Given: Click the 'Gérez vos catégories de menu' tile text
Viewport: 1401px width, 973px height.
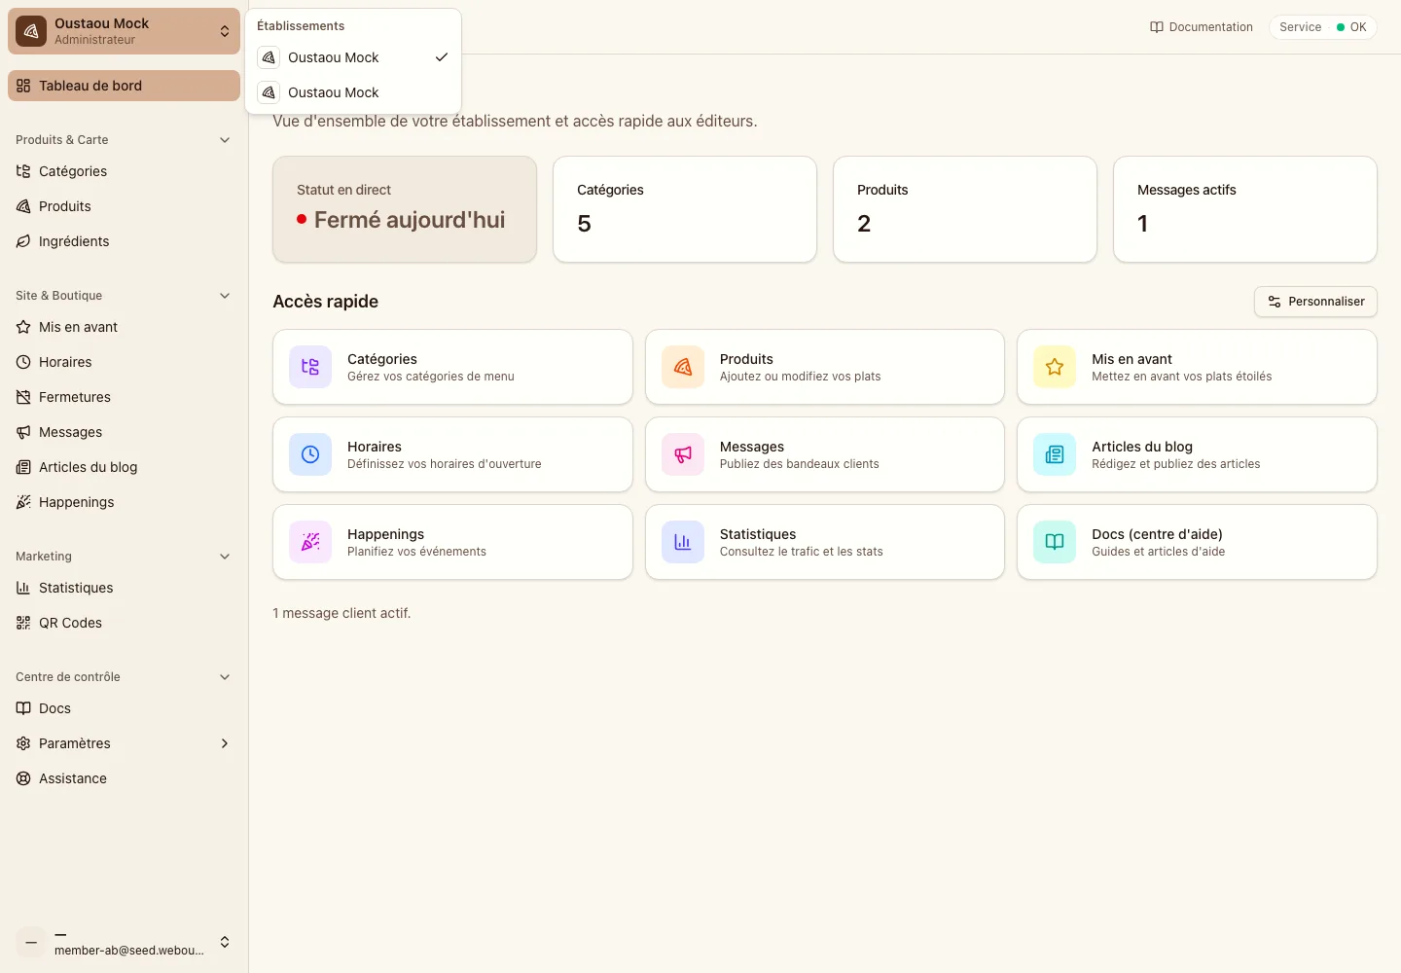Looking at the screenshot, I should (x=431, y=377).
